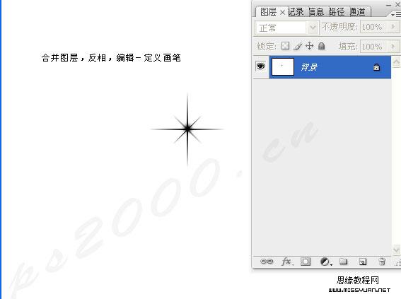The height and width of the screenshot is (299, 401).
Task: Open the layers panel flyout menu
Action: [395, 15]
